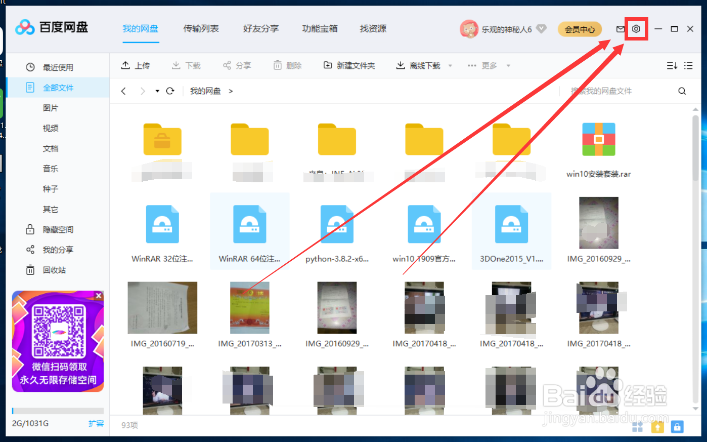This screenshot has width=707, height=442.
Task: Select the python-3.8.2 installer file
Action: coord(337,234)
